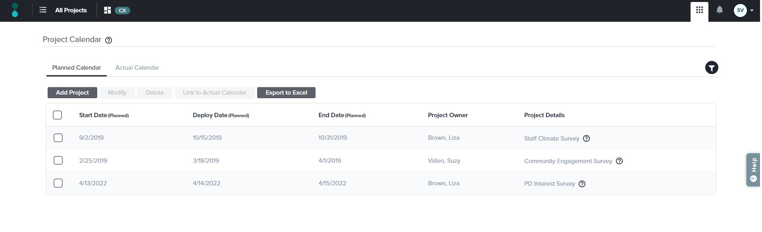Show info for Staff Climate Survey
Viewport: 762px width, 232px height.
pos(586,139)
